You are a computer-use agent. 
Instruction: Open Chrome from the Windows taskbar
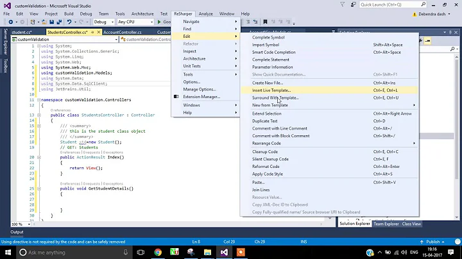(158, 252)
